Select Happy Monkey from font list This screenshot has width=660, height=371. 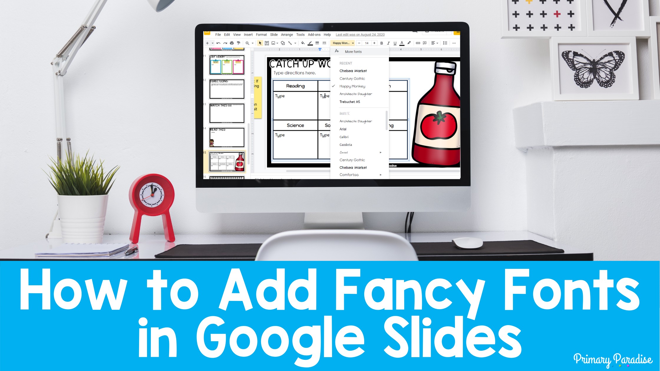pos(353,86)
